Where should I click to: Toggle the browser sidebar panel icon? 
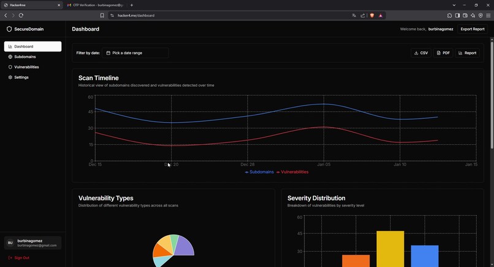457,15
